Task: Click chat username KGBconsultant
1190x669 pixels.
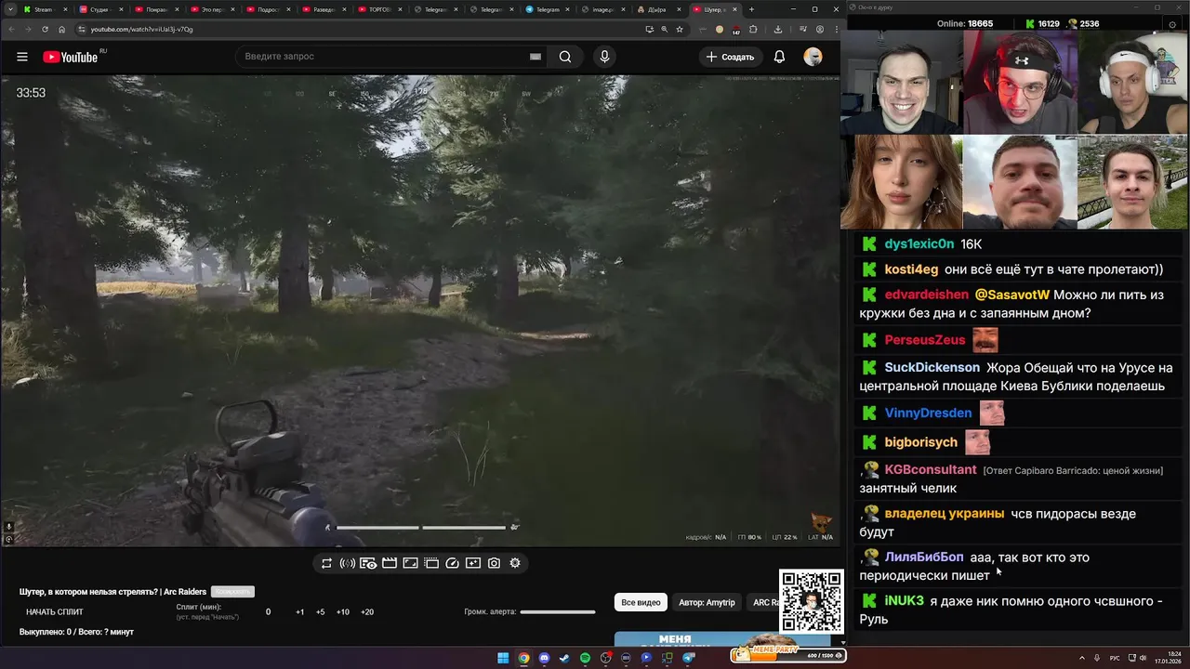Action: (x=931, y=470)
